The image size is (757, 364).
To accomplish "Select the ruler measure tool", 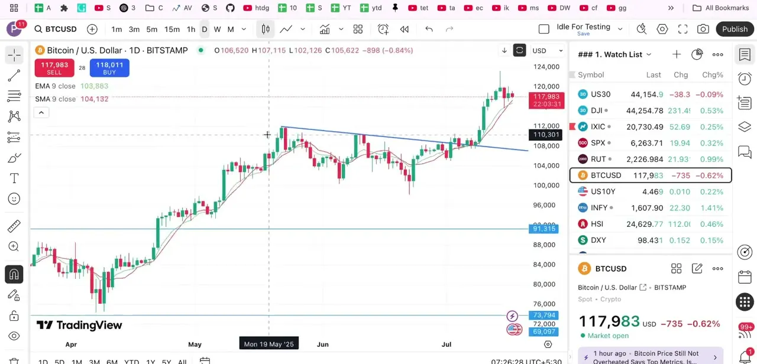I will (14, 226).
